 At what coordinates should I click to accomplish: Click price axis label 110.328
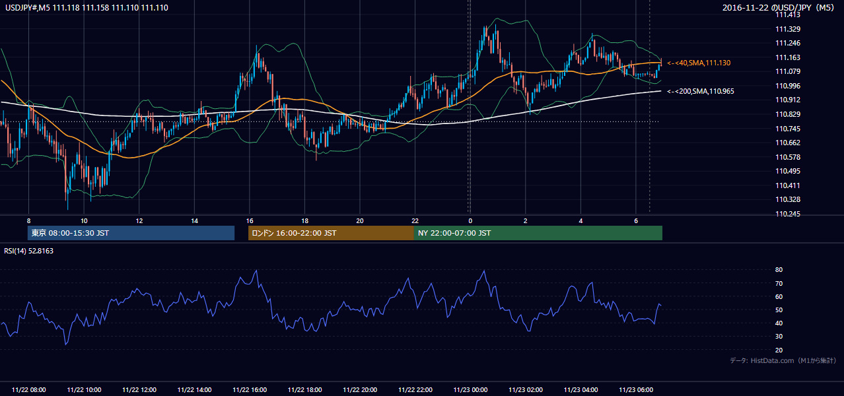[788, 199]
